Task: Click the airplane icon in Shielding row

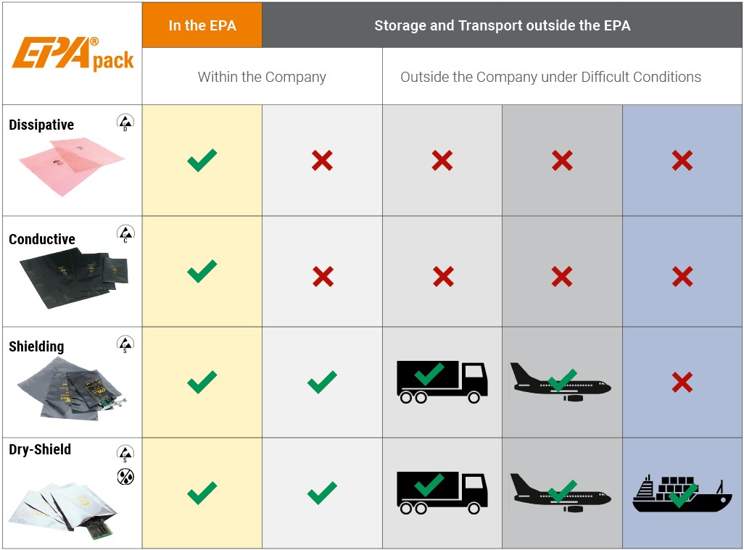Action: tap(560, 382)
